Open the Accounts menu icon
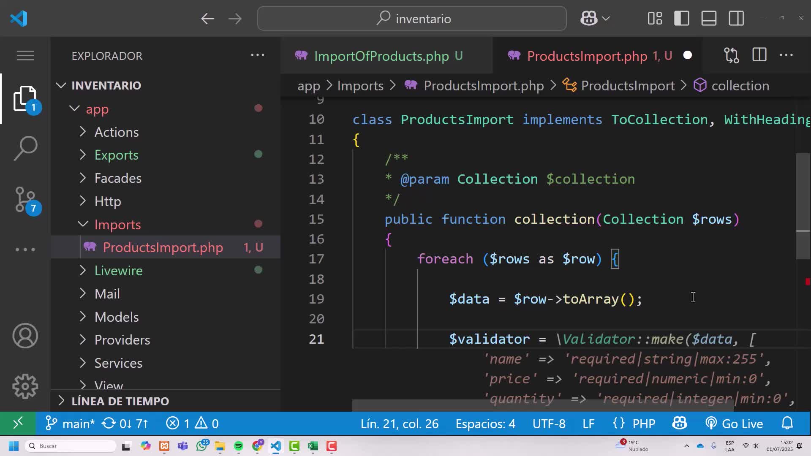Screen dimensions: 811x456 click(25, 336)
